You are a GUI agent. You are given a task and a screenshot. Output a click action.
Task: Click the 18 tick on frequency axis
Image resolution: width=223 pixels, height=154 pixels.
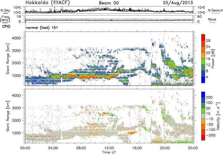click(x=19, y=17)
